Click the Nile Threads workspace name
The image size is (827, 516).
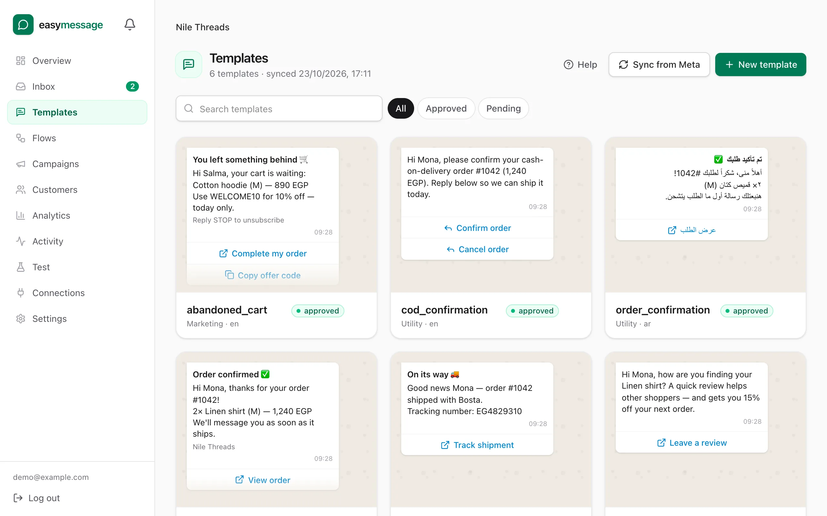pyautogui.click(x=203, y=27)
